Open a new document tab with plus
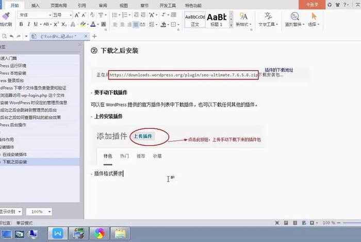Viewport: 361px width, 242px height. click(x=94, y=37)
